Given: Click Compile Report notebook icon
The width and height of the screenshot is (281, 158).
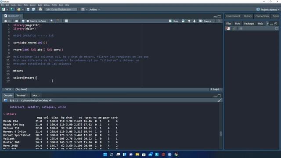Looking at the screenshot, I should [x=66, y=21].
